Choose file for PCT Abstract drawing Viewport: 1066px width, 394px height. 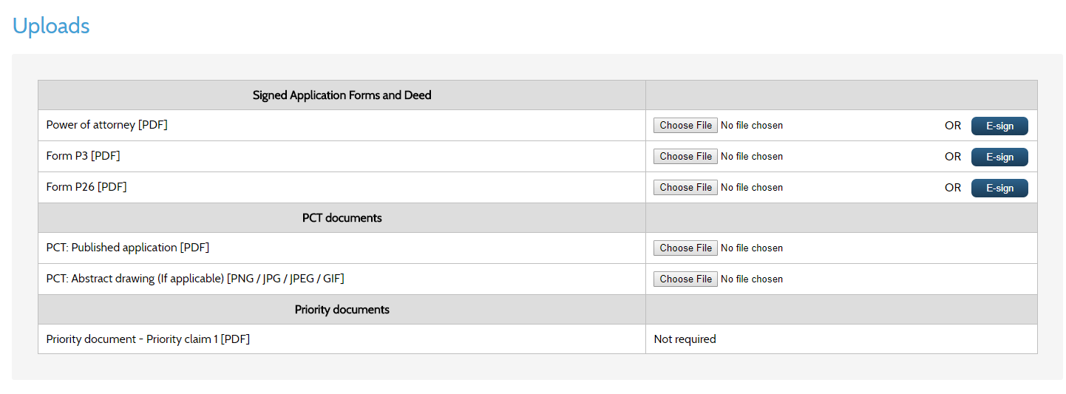tap(685, 279)
